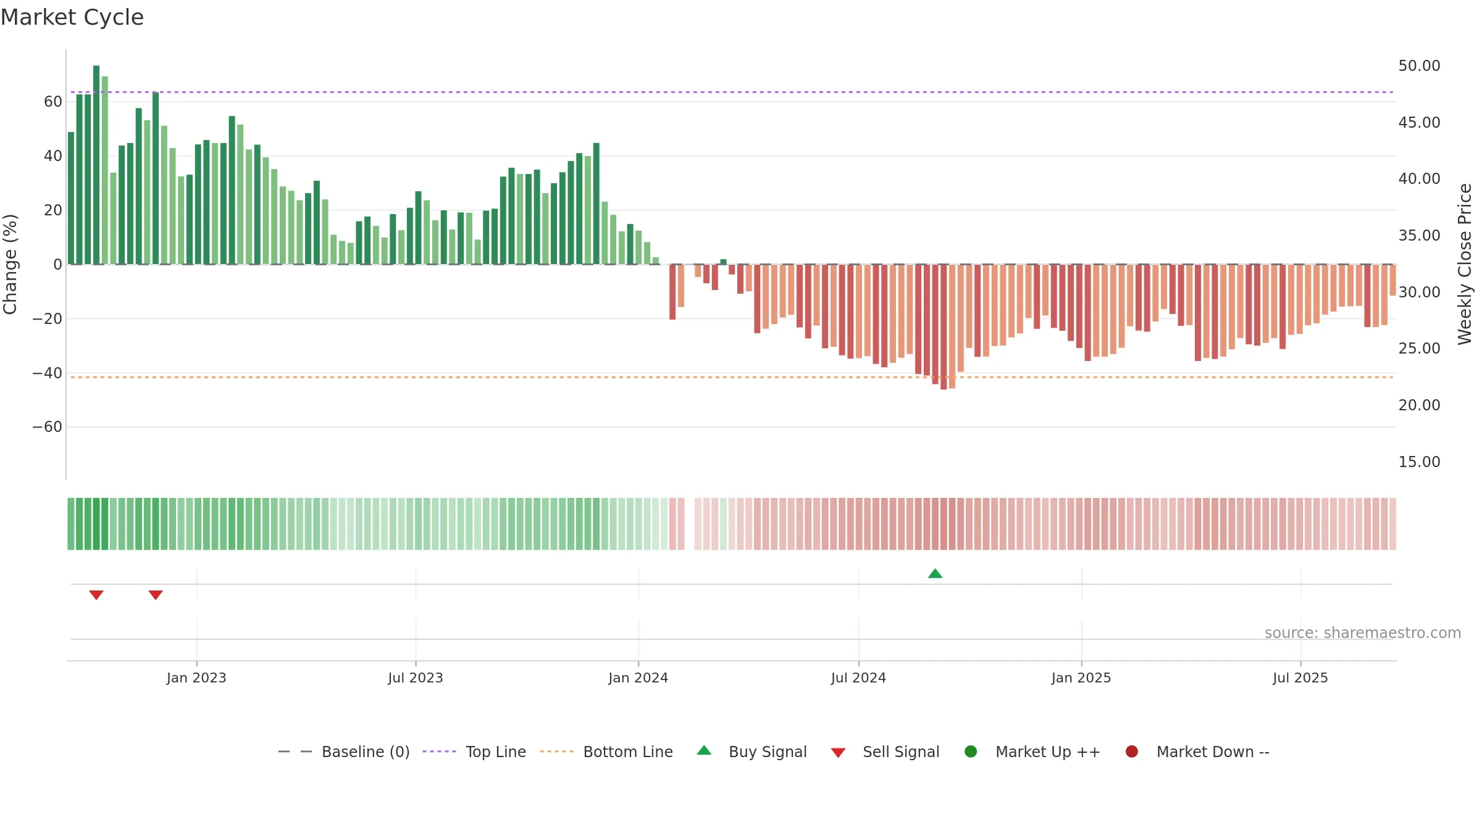Click the source: sharemaestro.com text

(1363, 633)
